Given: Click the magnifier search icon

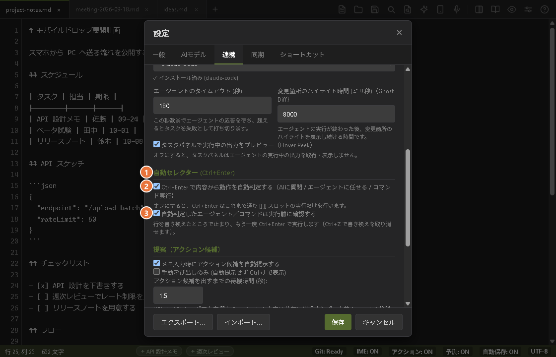Looking at the screenshot, I should (391, 9).
